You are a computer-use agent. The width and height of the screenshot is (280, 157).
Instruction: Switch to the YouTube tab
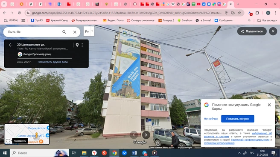point(198,4)
